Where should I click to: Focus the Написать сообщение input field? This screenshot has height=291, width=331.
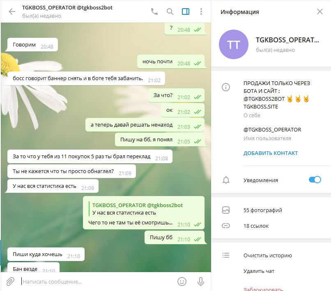click(97, 282)
